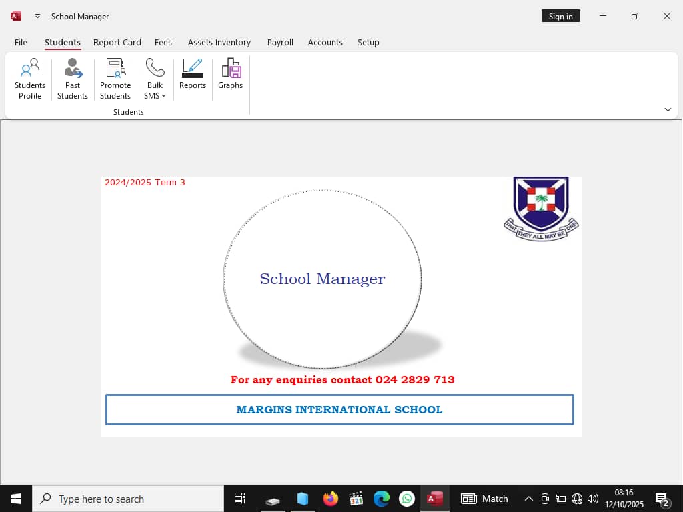Open the Assets Inventory tab

219,42
